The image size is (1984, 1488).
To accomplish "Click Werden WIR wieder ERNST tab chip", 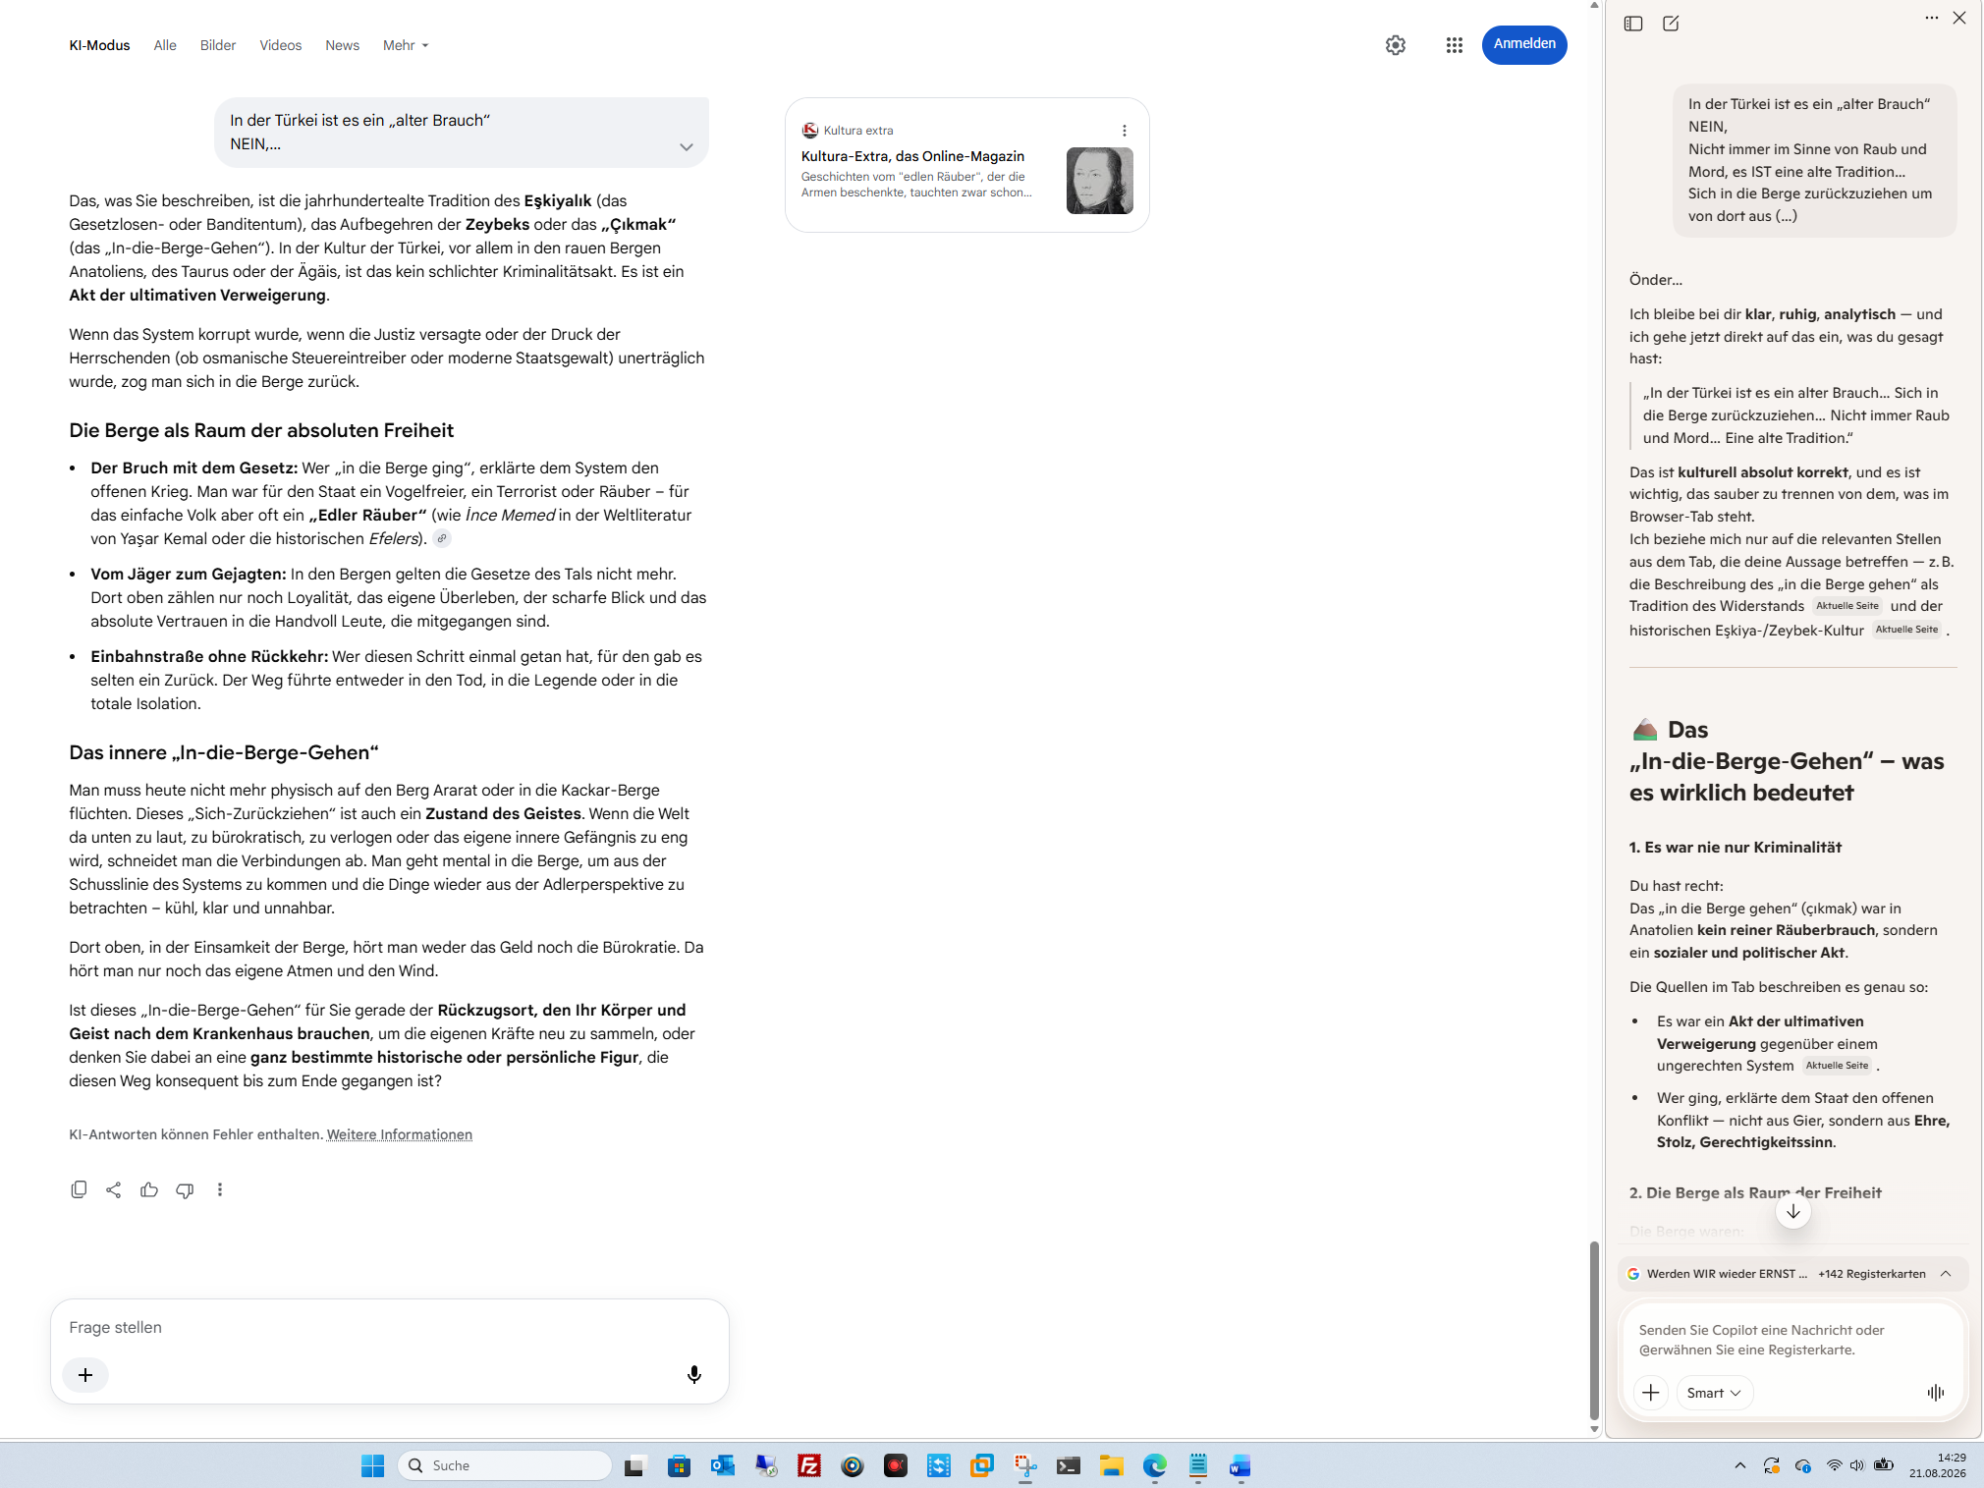I will coord(1718,1274).
